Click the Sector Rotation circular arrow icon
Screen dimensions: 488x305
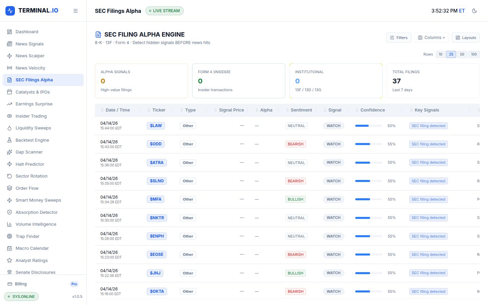(x=9, y=176)
